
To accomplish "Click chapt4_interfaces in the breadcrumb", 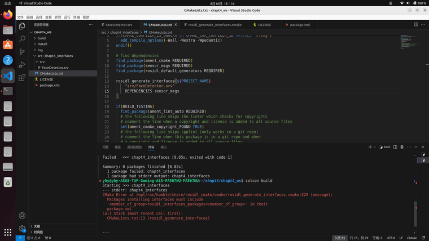I will [x=124, y=32].
